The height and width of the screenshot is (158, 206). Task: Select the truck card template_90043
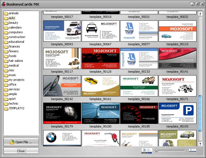pyautogui.click(x=62, y=31)
